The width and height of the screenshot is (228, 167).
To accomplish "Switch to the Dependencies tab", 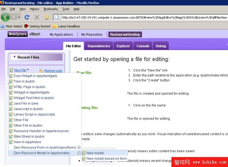I will [x=99, y=46].
